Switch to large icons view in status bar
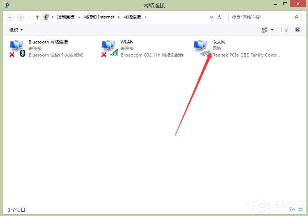This screenshot has width=308, height=216. (300, 210)
